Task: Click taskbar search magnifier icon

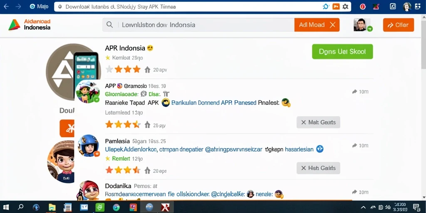Action: tap(21, 207)
